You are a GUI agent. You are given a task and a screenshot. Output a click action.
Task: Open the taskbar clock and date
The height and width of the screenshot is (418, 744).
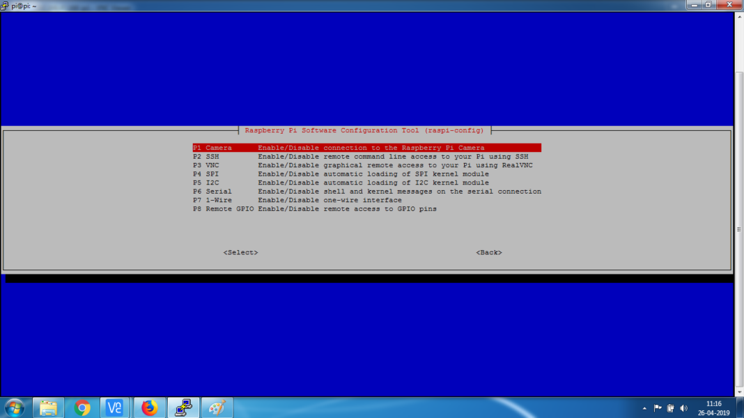714,408
